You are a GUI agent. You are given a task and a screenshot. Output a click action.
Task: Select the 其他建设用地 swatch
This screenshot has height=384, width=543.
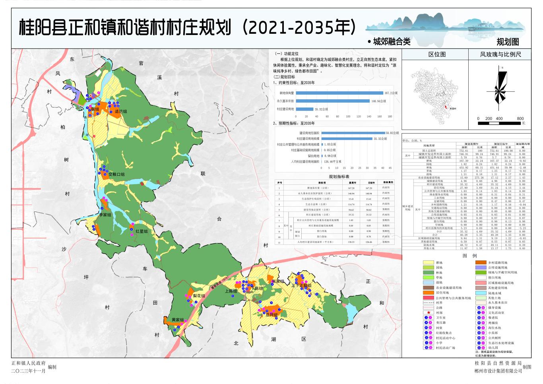pyautogui.click(x=481, y=288)
